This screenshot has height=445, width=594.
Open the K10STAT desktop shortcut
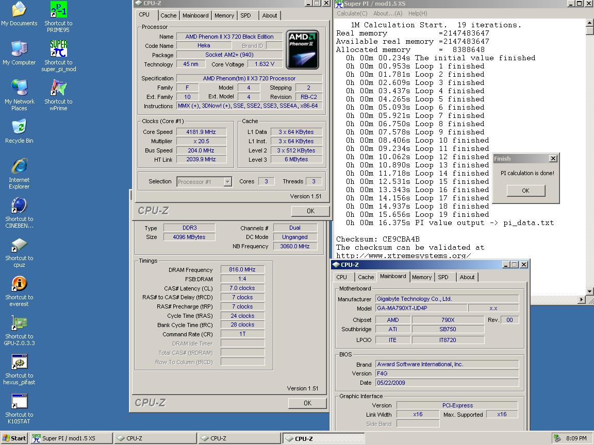(19, 401)
